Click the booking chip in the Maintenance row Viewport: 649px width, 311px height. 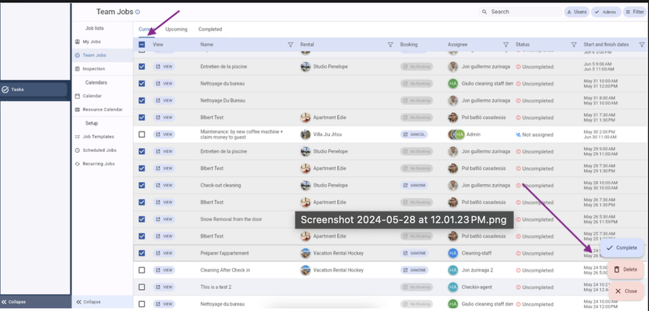[414, 135]
